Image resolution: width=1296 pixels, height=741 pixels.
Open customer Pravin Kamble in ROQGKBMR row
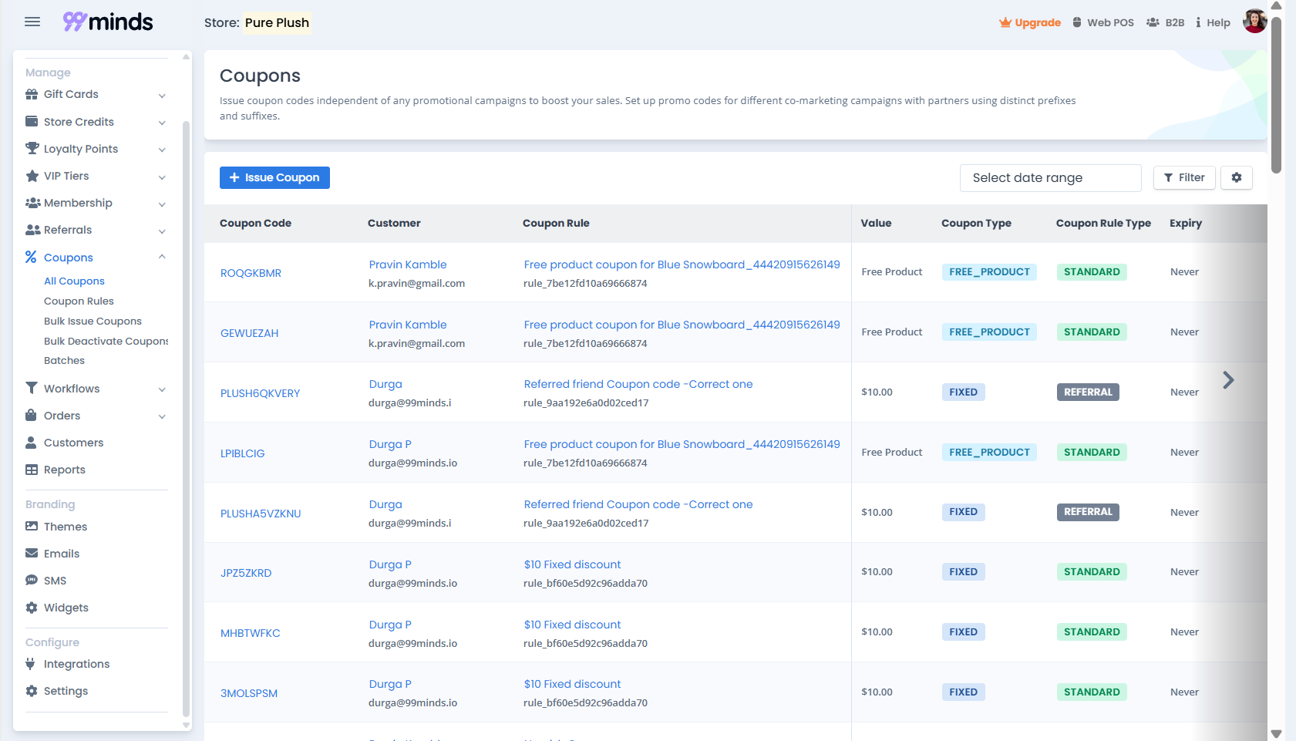tap(408, 264)
